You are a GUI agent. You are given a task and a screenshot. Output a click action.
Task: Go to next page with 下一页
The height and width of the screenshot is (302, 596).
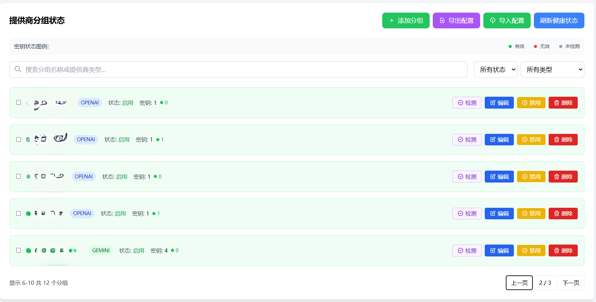(571, 283)
